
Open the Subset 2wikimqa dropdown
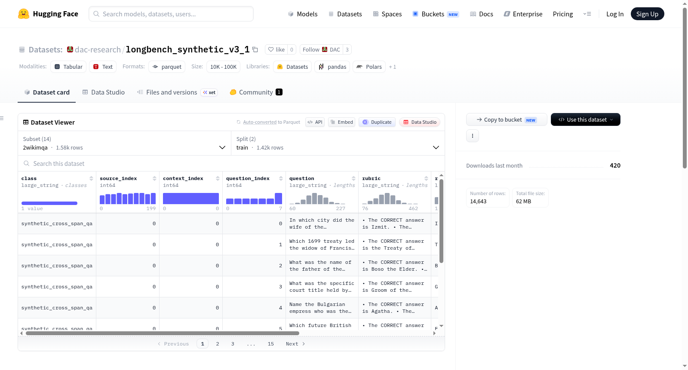(124, 143)
